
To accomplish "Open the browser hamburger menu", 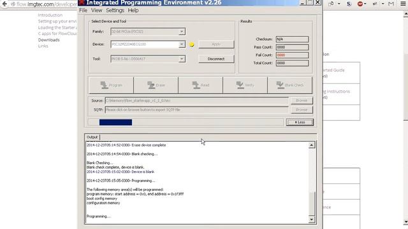I will point(403,4).
